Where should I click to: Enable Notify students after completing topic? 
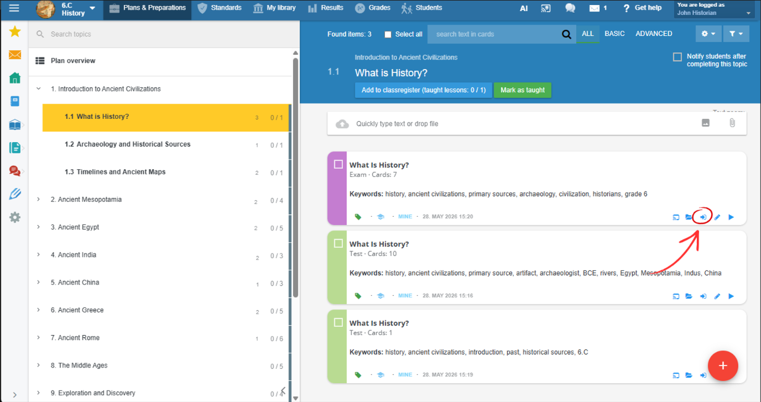(x=677, y=57)
